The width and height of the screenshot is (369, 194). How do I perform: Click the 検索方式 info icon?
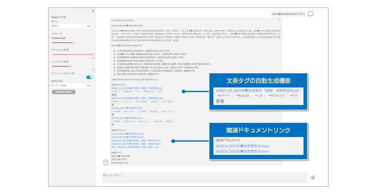[x=61, y=81]
